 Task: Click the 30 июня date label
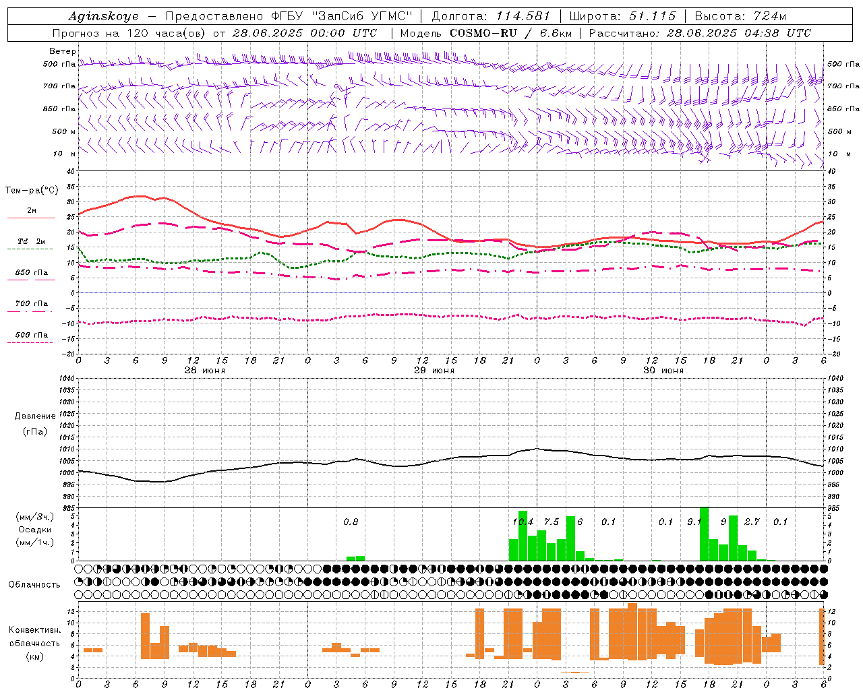[663, 371]
